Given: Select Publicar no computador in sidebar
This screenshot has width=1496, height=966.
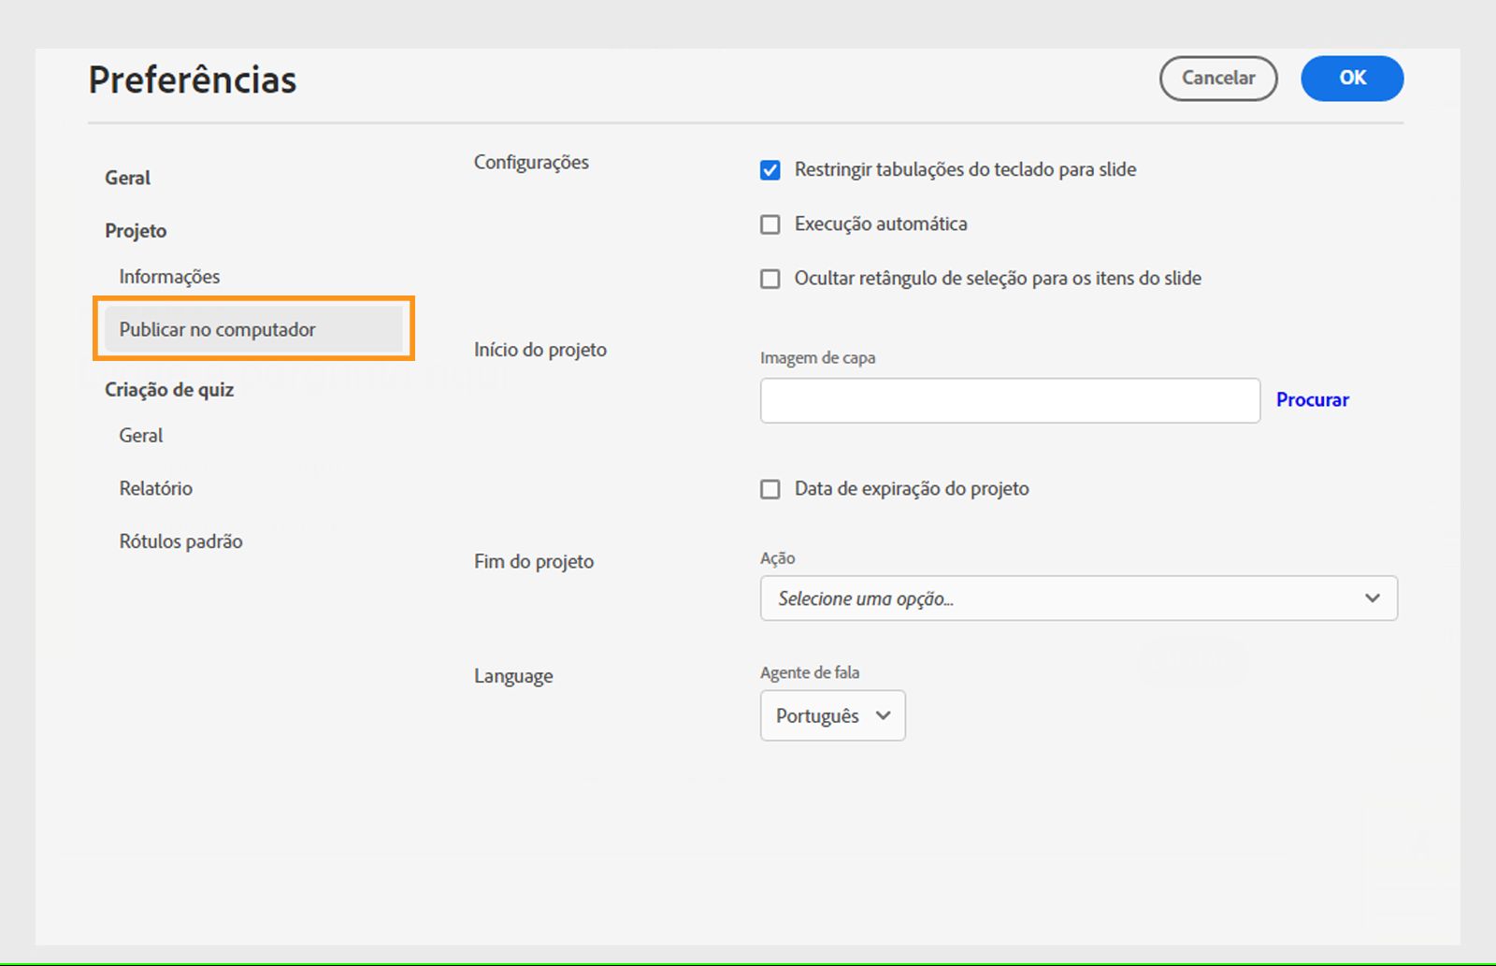Looking at the screenshot, I should (218, 329).
